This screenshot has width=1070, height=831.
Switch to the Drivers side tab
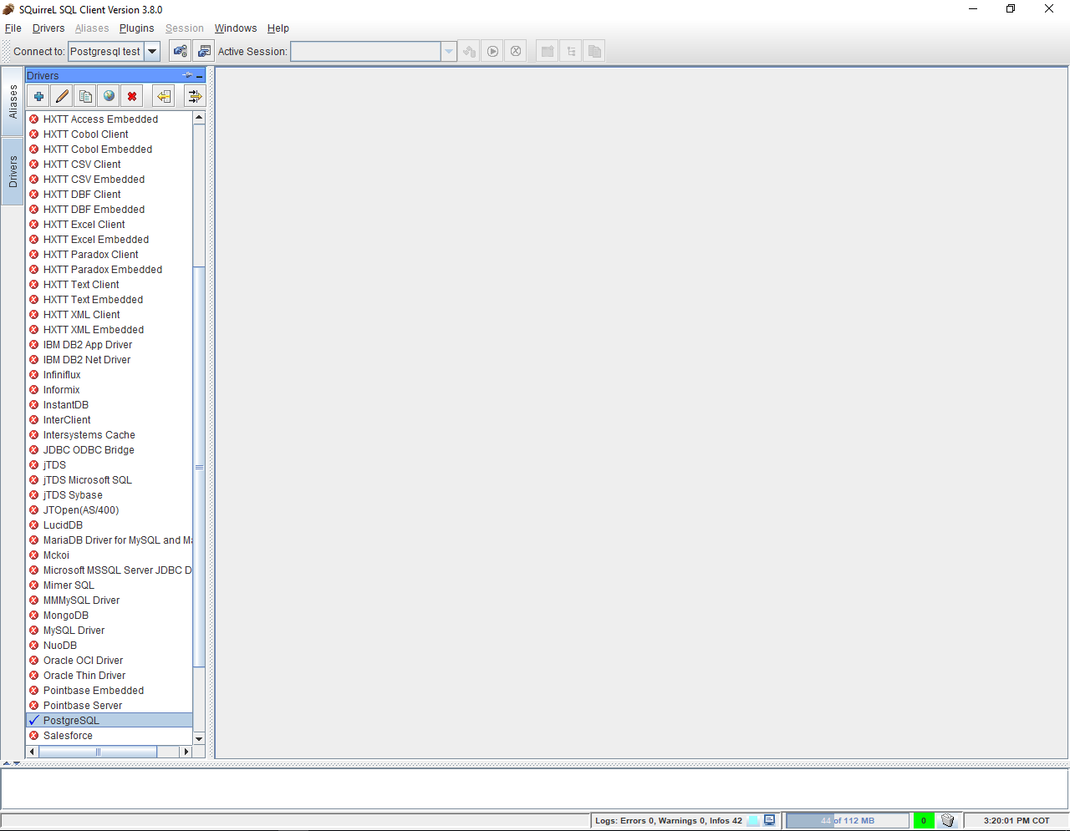(13, 171)
